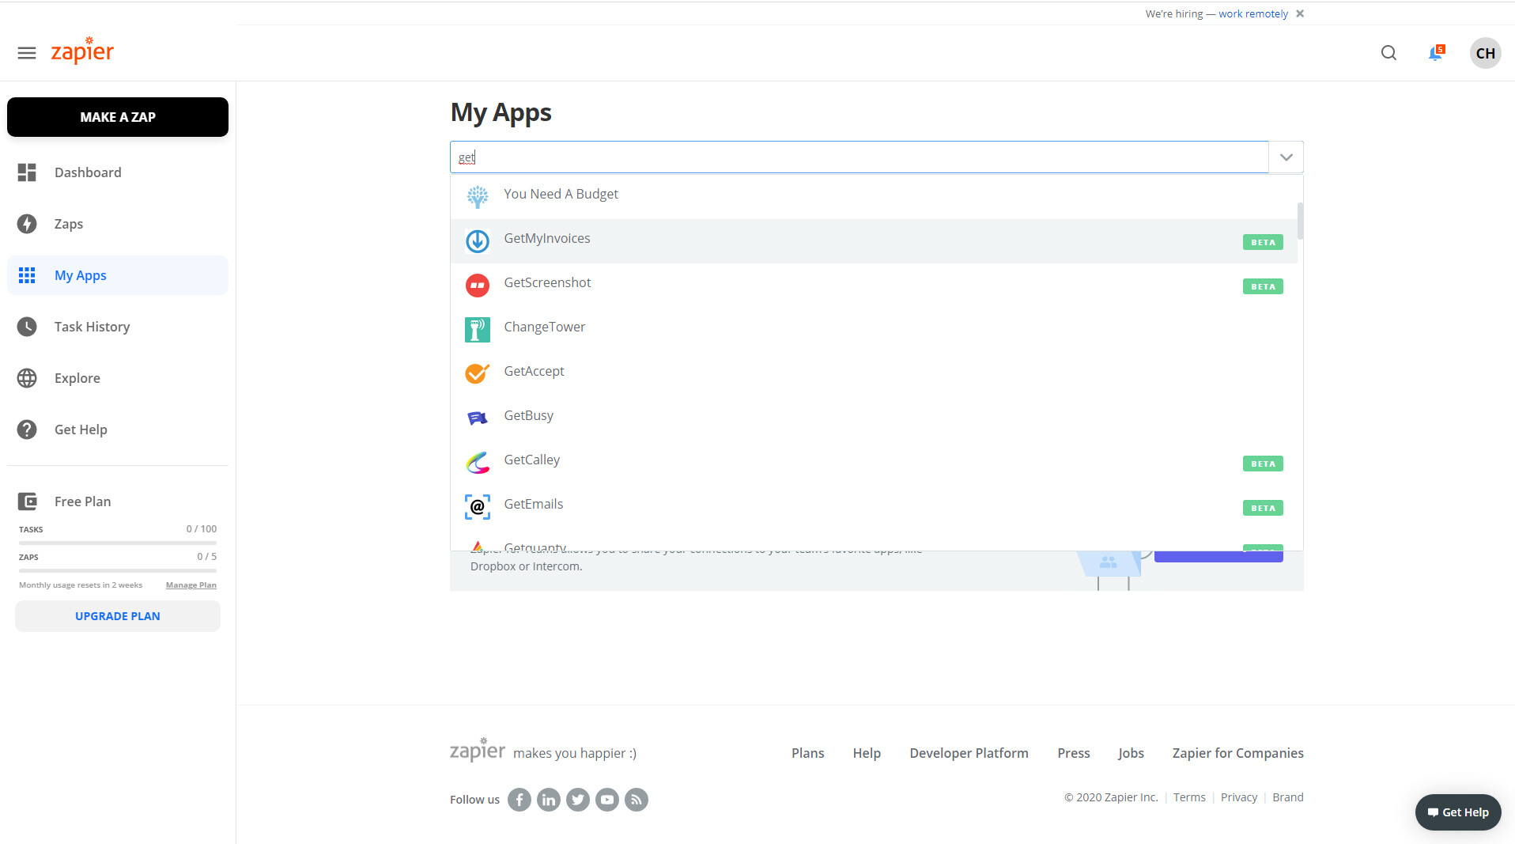Viewport: 1515px width, 844px height.
Task: Collapse the app search dropdown chevron
Action: (1286, 157)
